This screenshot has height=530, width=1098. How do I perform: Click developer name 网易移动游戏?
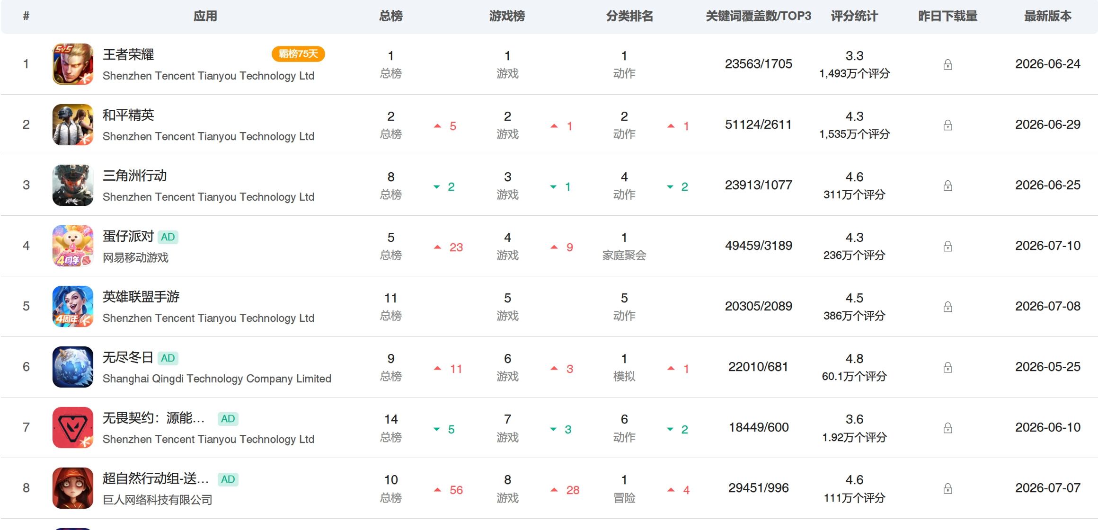coord(136,257)
